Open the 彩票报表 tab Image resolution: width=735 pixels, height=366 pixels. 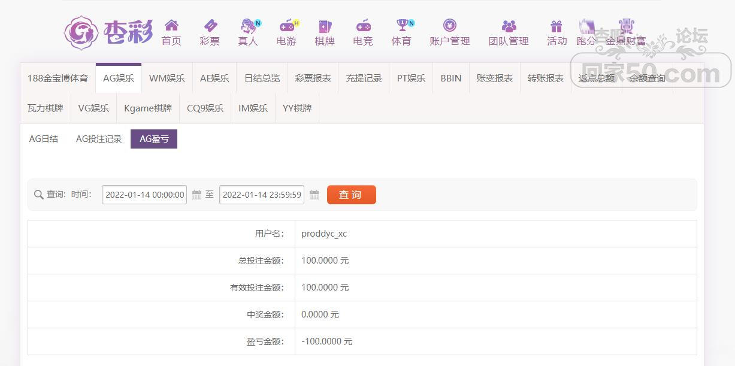point(313,78)
